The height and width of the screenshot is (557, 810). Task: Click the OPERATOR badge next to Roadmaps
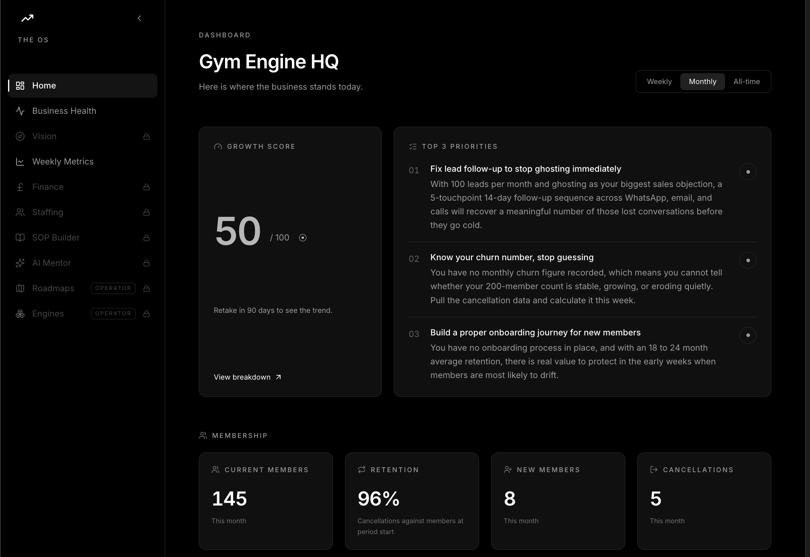[x=113, y=288]
